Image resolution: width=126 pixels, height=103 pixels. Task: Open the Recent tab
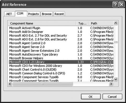pos(59,14)
